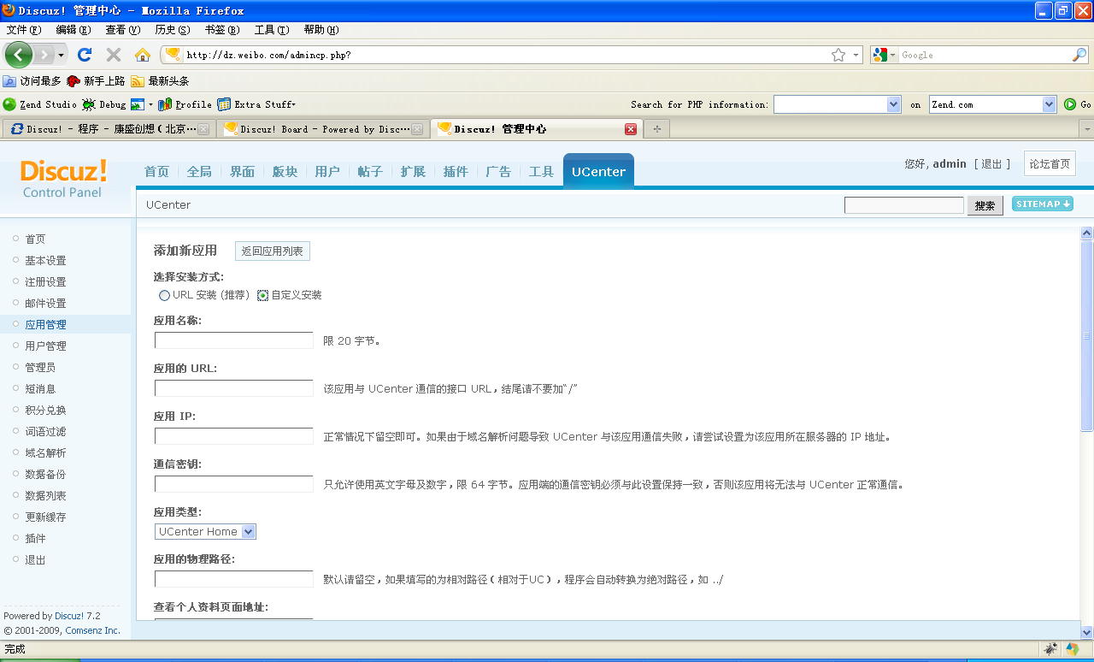
Task: Open the 应用类型 UCenter Home dropdown
Action: pyautogui.click(x=205, y=531)
